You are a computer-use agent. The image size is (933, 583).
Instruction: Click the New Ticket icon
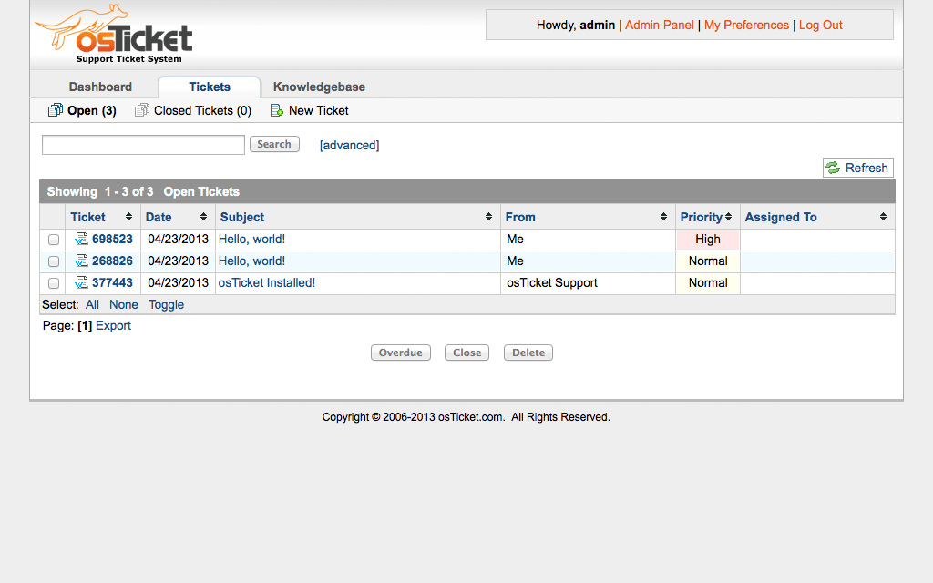[276, 109]
